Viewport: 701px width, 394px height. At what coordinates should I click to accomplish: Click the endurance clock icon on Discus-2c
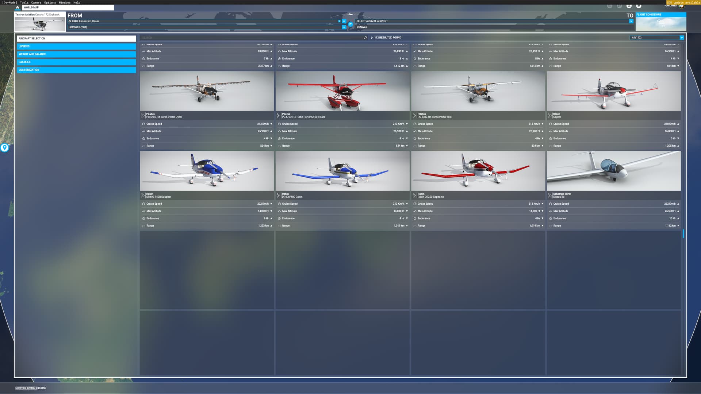551,218
